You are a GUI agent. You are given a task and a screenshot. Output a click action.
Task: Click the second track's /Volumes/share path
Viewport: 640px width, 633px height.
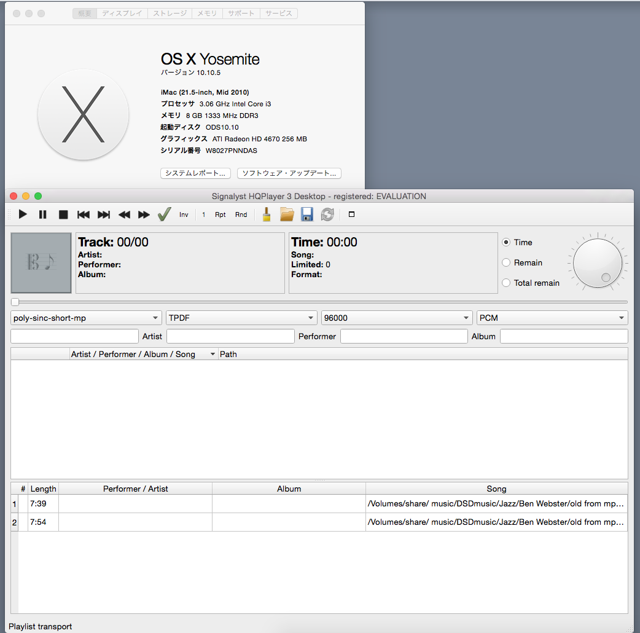click(496, 522)
